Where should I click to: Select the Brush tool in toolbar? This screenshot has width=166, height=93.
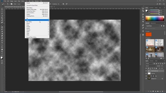pyautogui.click(x=2, y=25)
